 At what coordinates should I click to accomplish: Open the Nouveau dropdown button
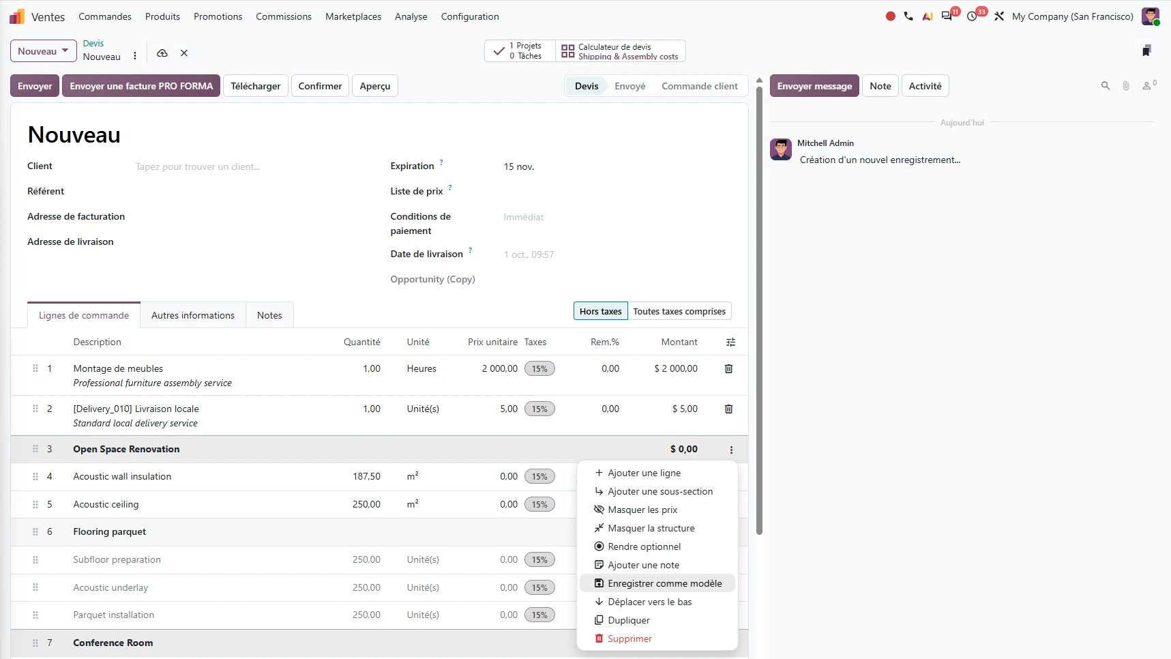[x=44, y=51]
